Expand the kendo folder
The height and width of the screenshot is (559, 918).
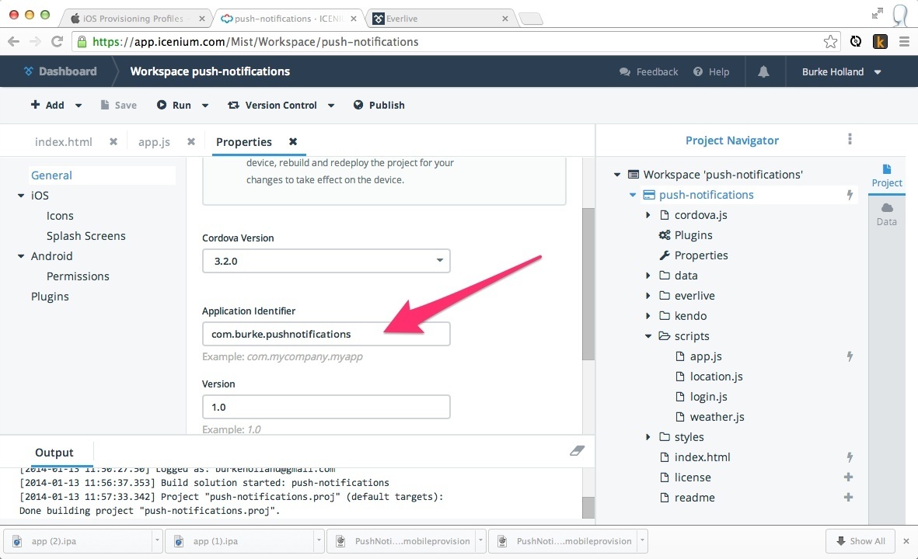click(648, 316)
